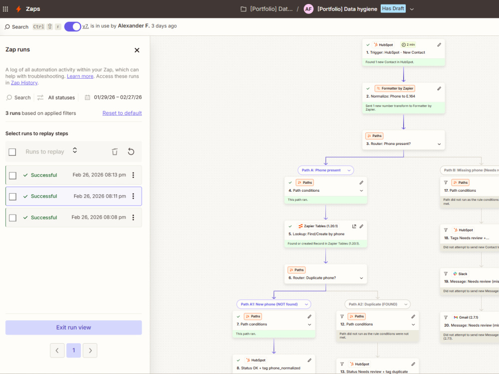Expand step 4 Path conditions chevron
This screenshot has height=374, width=499.
[361, 191]
